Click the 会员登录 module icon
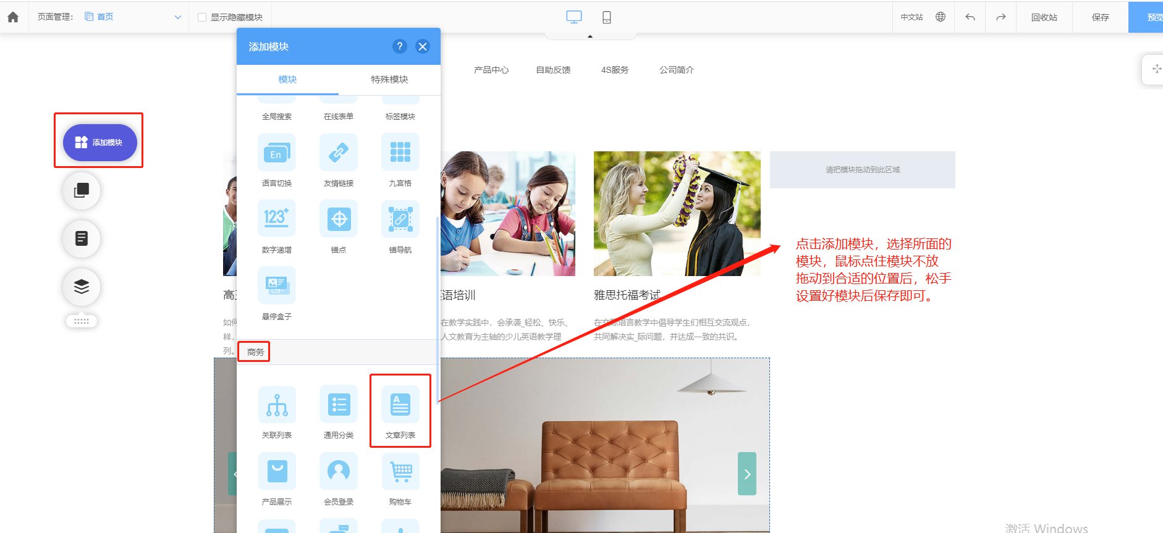Viewport: 1163px width, 533px height. point(339,471)
